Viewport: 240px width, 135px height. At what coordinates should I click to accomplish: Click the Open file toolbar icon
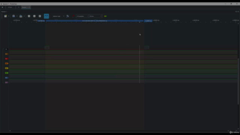(x=13, y=16)
